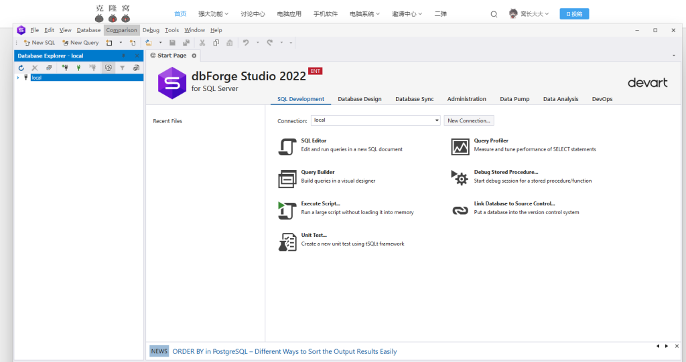
Task: Click the New Item icon after New Query
Action: 109,43
